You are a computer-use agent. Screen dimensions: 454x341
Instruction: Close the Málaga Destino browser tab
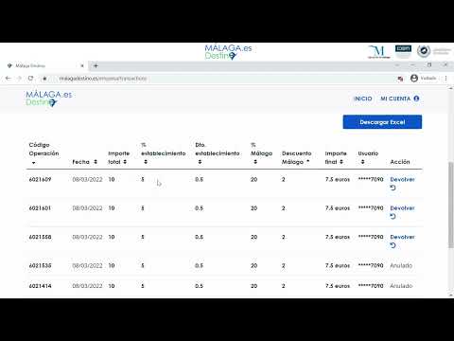click(82, 65)
